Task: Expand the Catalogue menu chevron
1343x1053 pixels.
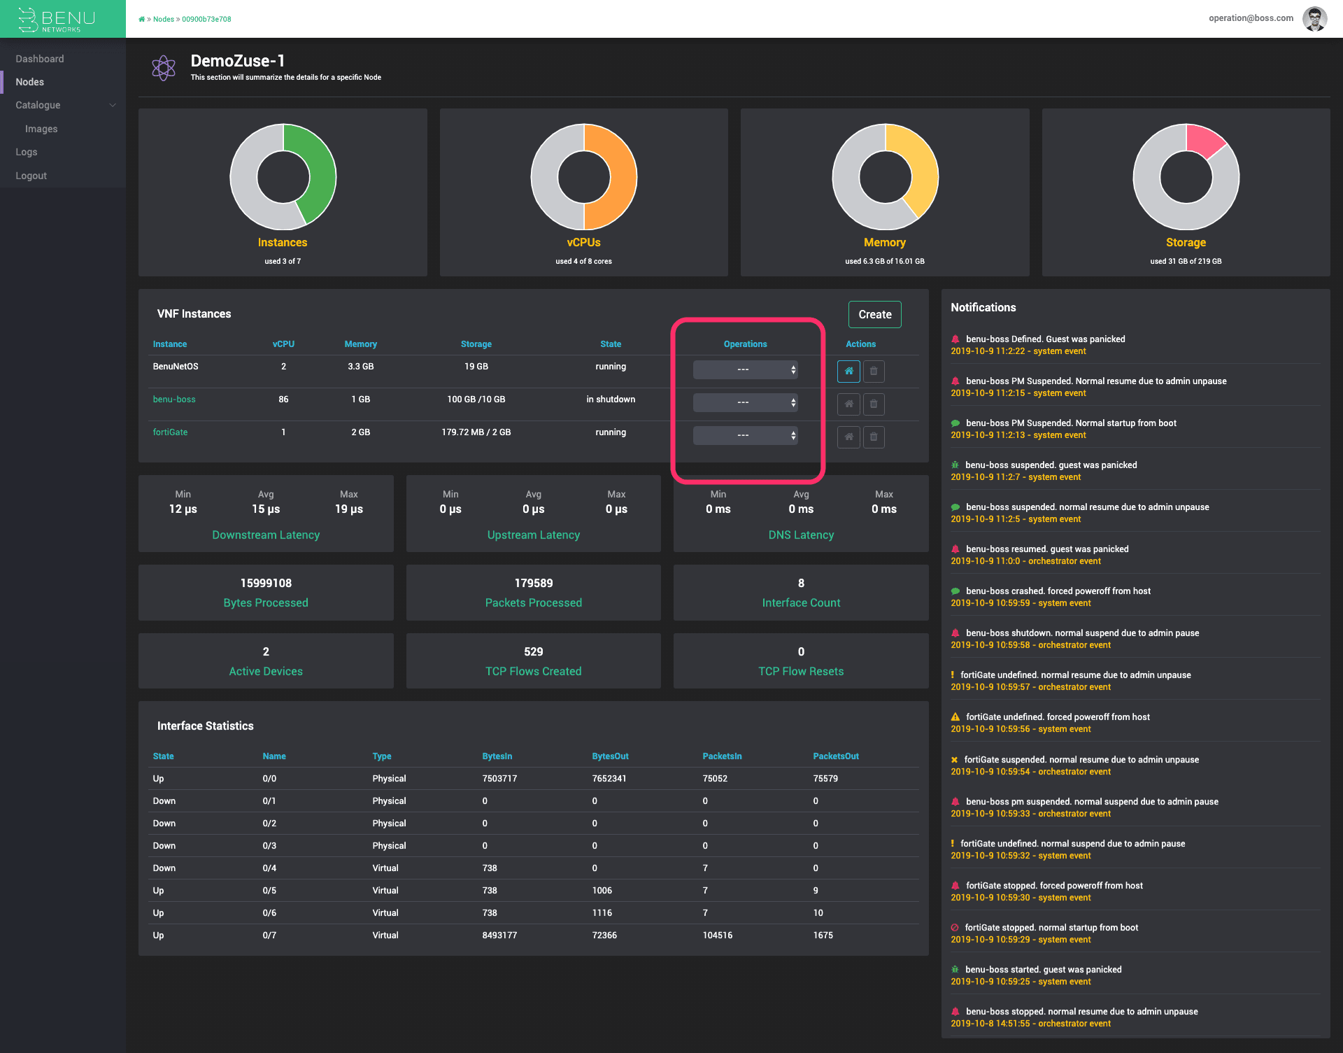Action: pos(113,105)
